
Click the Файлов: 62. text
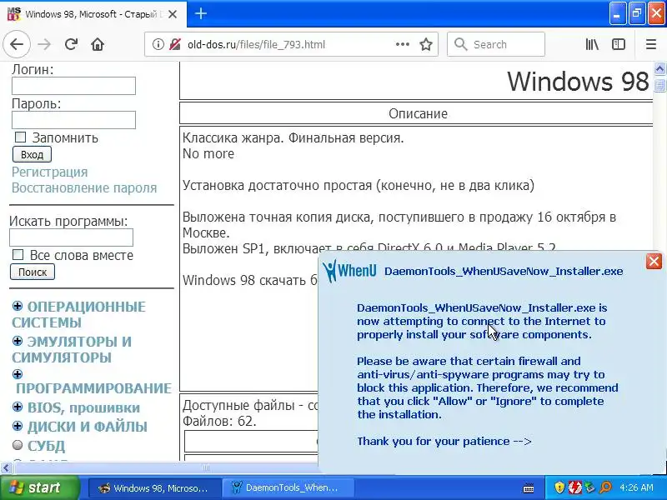pos(219,422)
